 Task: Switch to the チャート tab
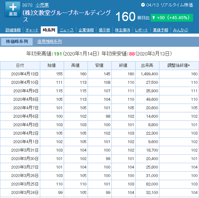pyautogui.click(x=32, y=30)
